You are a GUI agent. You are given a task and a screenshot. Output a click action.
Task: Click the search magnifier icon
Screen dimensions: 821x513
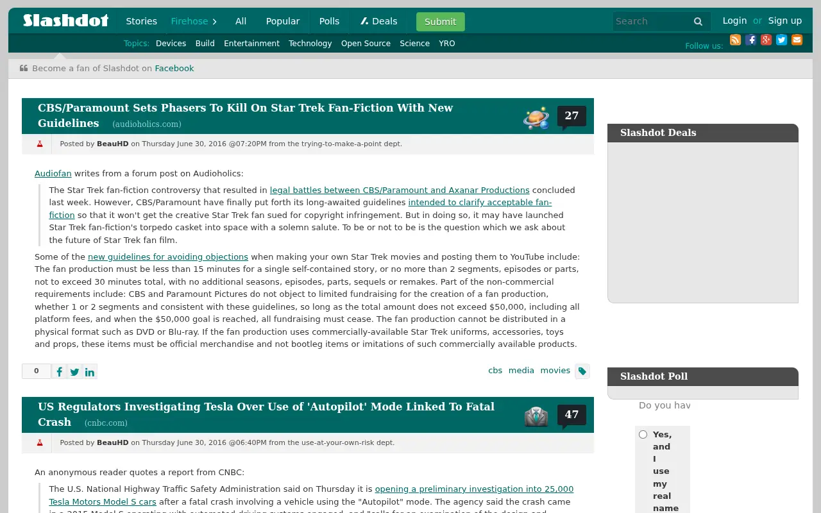pos(698,21)
